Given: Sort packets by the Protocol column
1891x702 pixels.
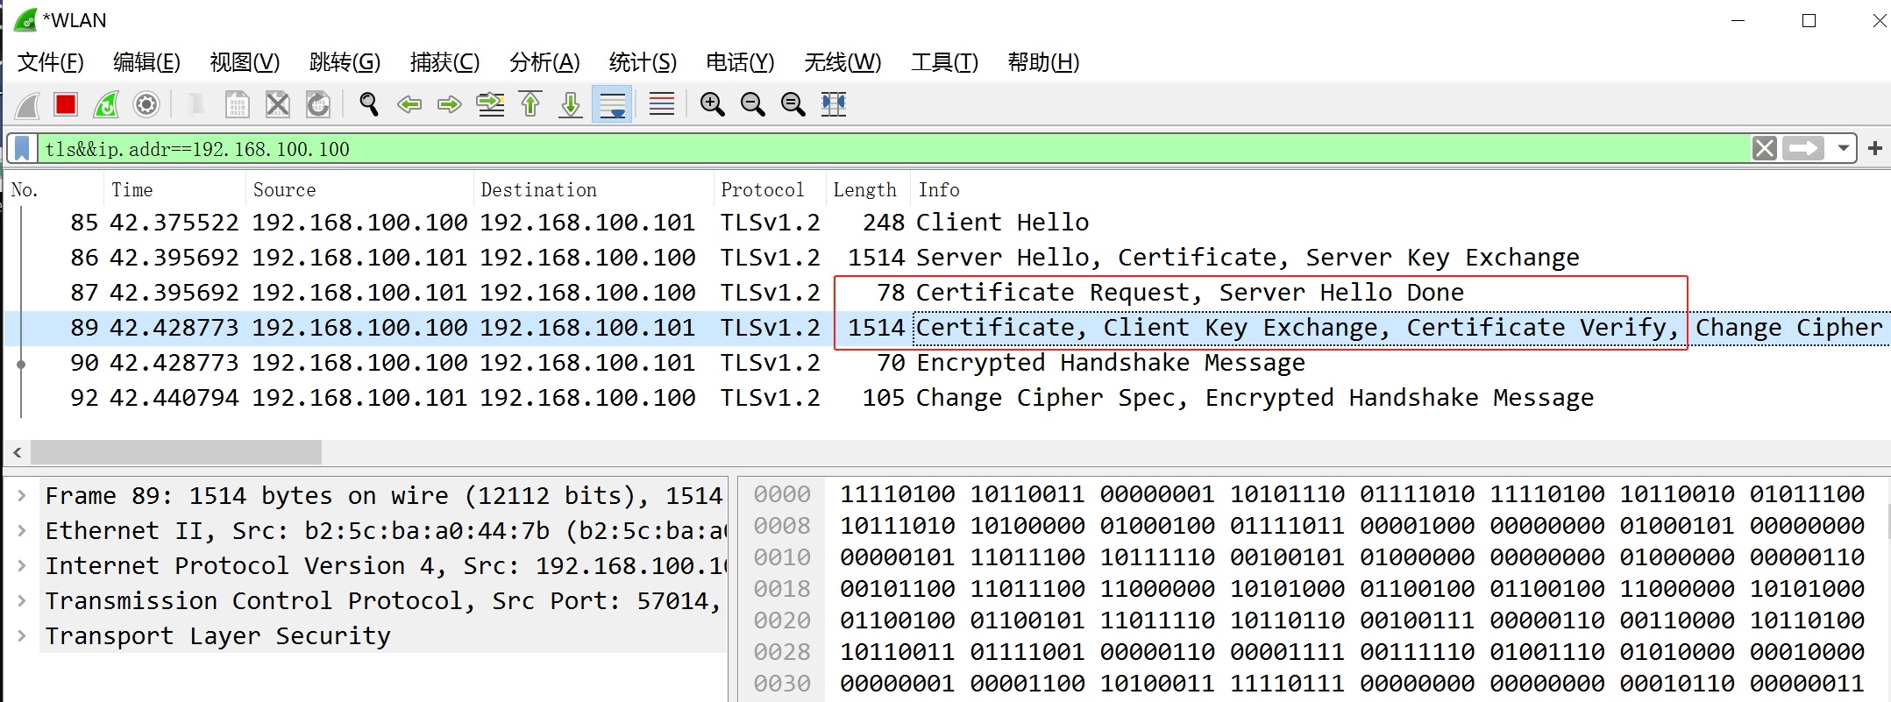Looking at the screenshot, I should (x=771, y=190).
